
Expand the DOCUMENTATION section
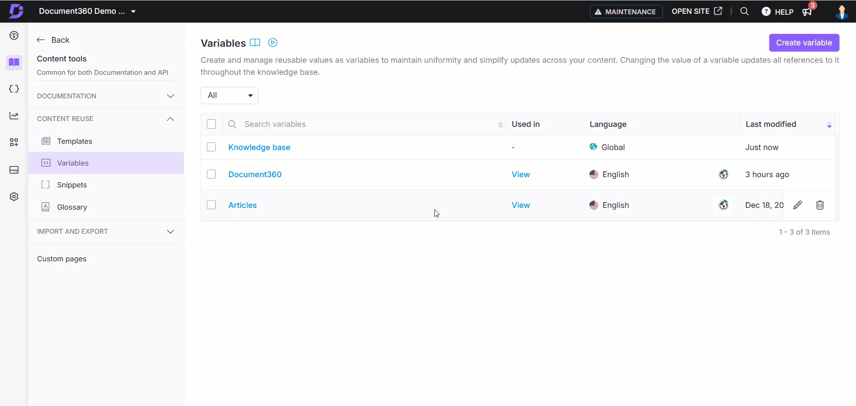click(x=106, y=96)
